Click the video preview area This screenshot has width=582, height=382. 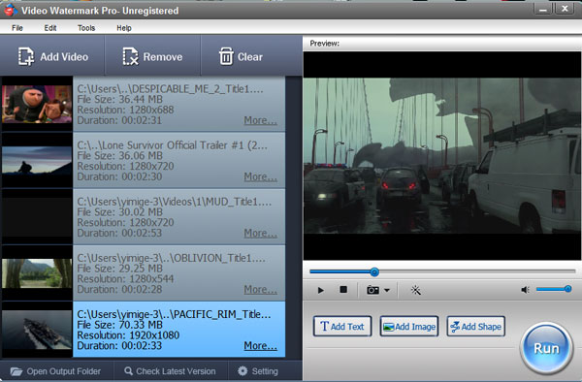tap(442, 155)
